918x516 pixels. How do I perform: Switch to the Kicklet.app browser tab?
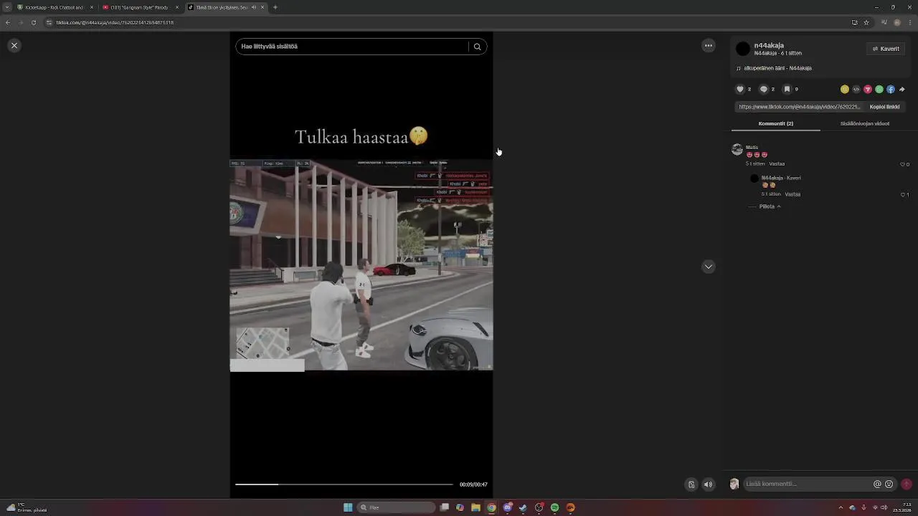coord(55,7)
